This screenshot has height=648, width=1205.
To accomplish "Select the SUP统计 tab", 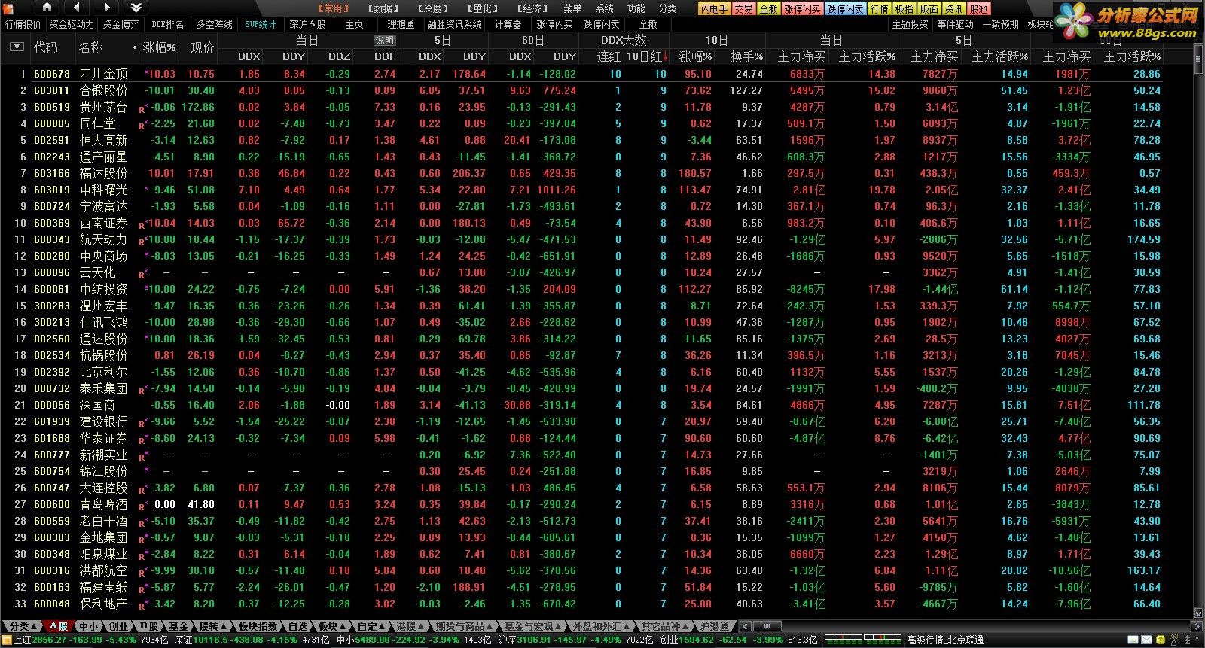I will click(x=261, y=24).
